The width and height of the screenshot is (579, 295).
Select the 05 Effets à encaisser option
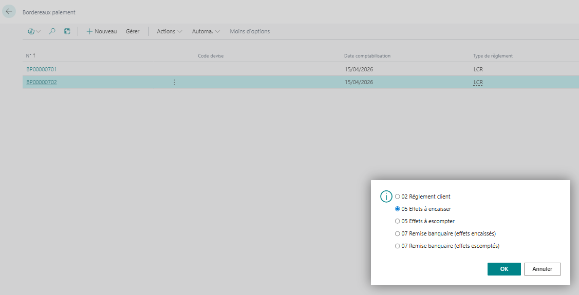[398, 209]
